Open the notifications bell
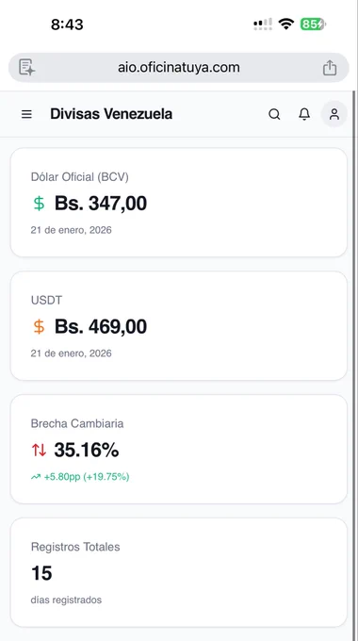Viewport: 358px width, 641px height. (304, 114)
